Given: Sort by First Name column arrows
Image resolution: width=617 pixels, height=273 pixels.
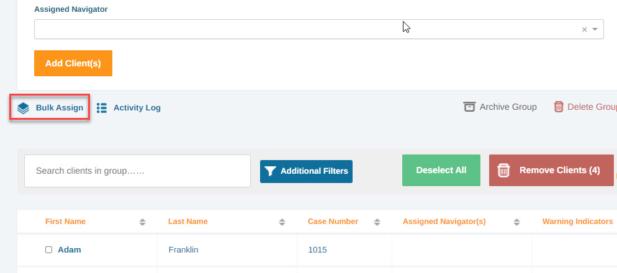Looking at the screenshot, I should coord(142,222).
